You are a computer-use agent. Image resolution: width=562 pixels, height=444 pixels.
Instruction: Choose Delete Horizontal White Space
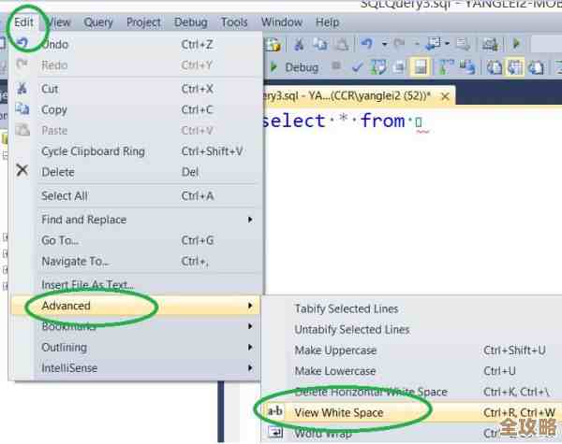click(x=412, y=392)
